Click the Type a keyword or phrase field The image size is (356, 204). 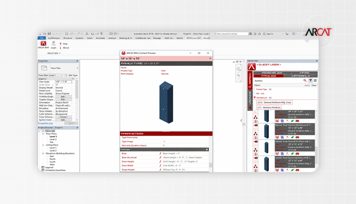232,34
